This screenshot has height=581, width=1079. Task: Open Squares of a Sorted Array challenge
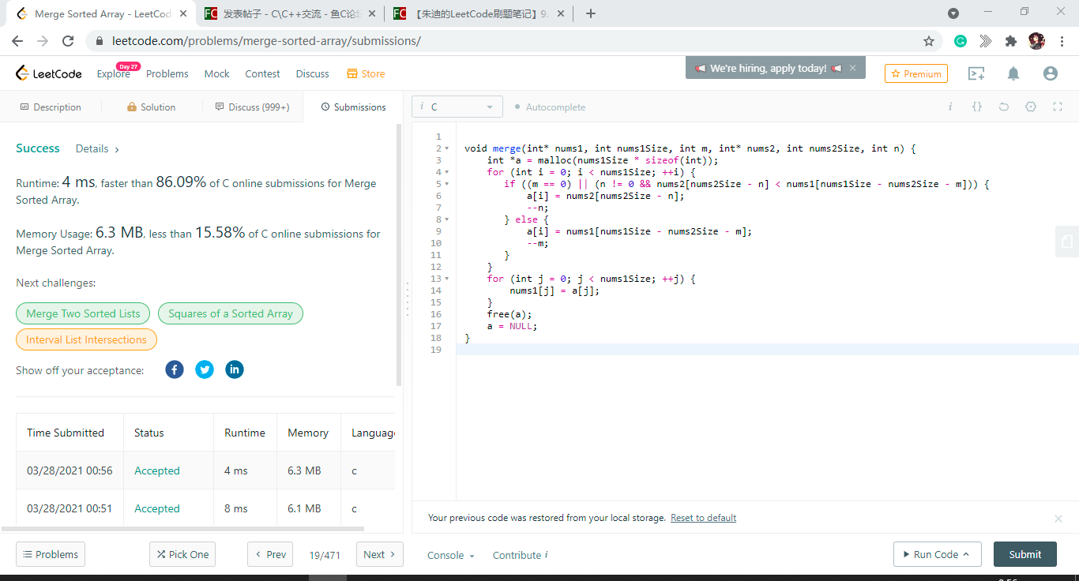click(231, 313)
